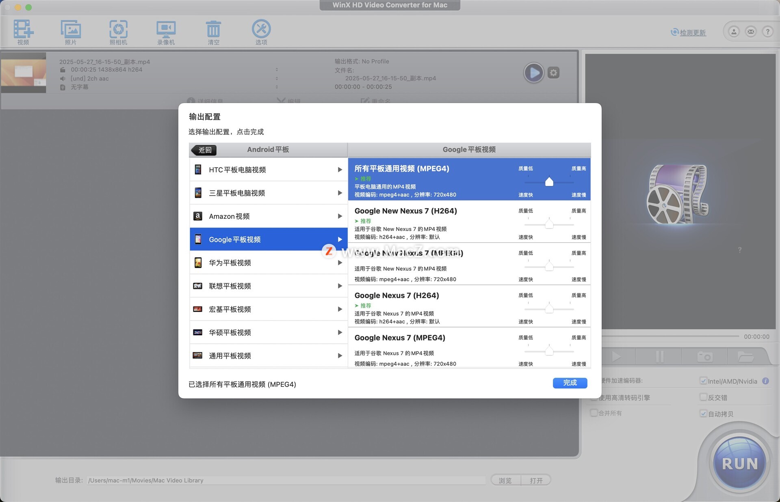Select Google Nexus 7 (H264) profile
The width and height of the screenshot is (780, 502).
coord(469,306)
